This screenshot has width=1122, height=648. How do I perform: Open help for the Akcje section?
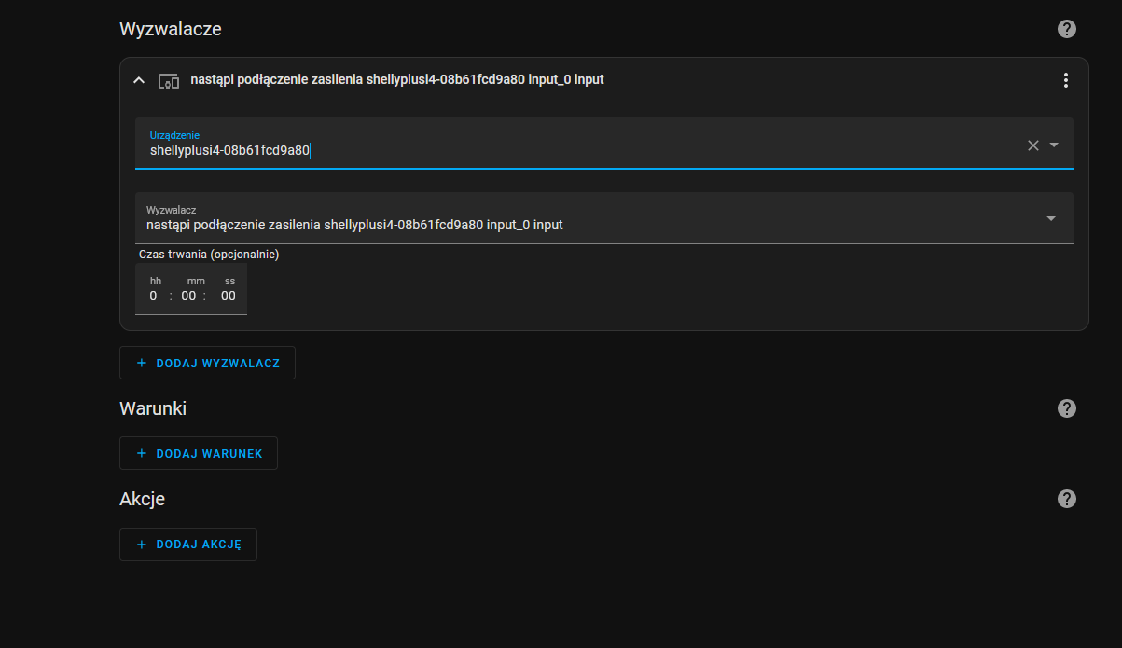(1067, 499)
